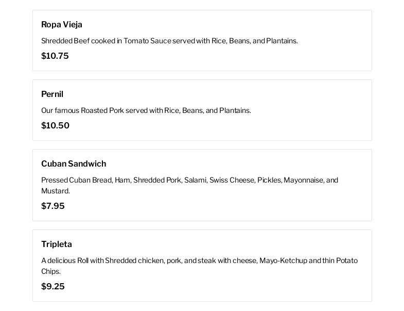The width and height of the screenshot is (404, 311).
Task: Click the Ropa Vieja item title
Action: (x=62, y=25)
